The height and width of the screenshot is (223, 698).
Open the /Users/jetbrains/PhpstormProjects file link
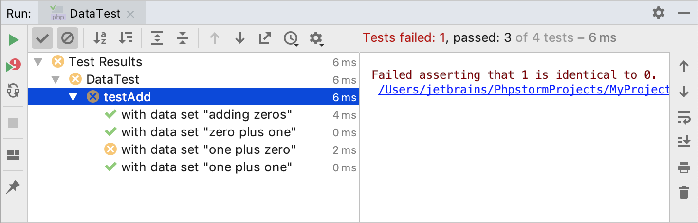[x=524, y=90]
